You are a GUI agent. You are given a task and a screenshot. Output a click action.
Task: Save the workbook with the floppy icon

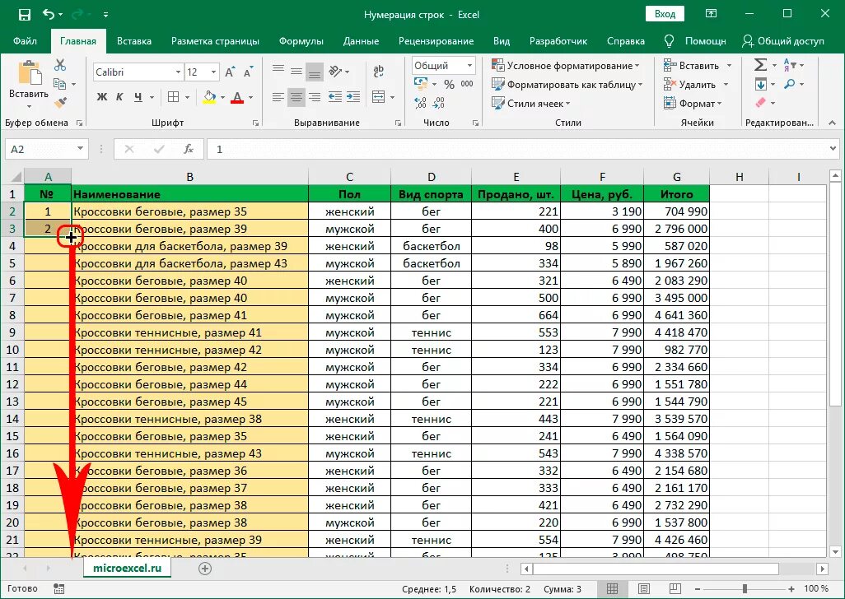[x=24, y=15]
